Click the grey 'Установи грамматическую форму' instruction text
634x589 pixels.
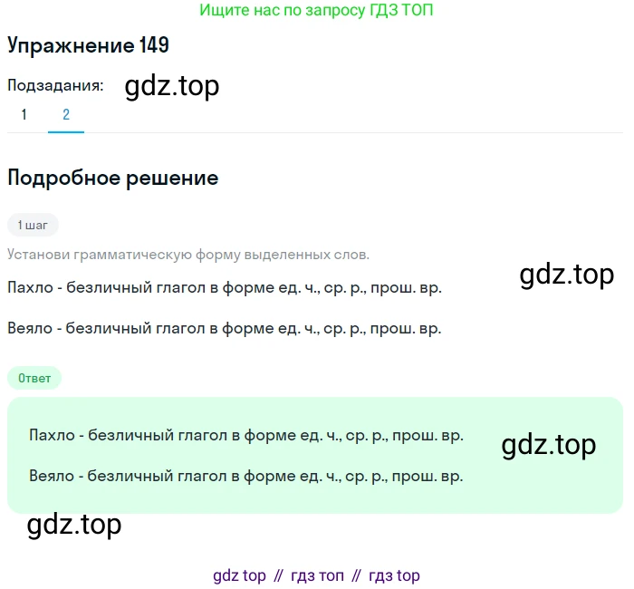(x=188, y=255)
